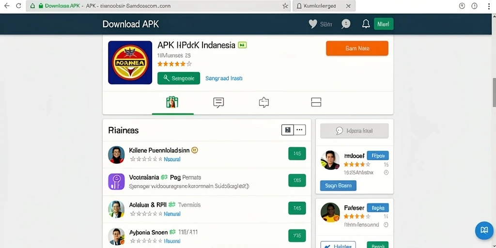Click the purple Vootraiania app icon

(116, 182)
